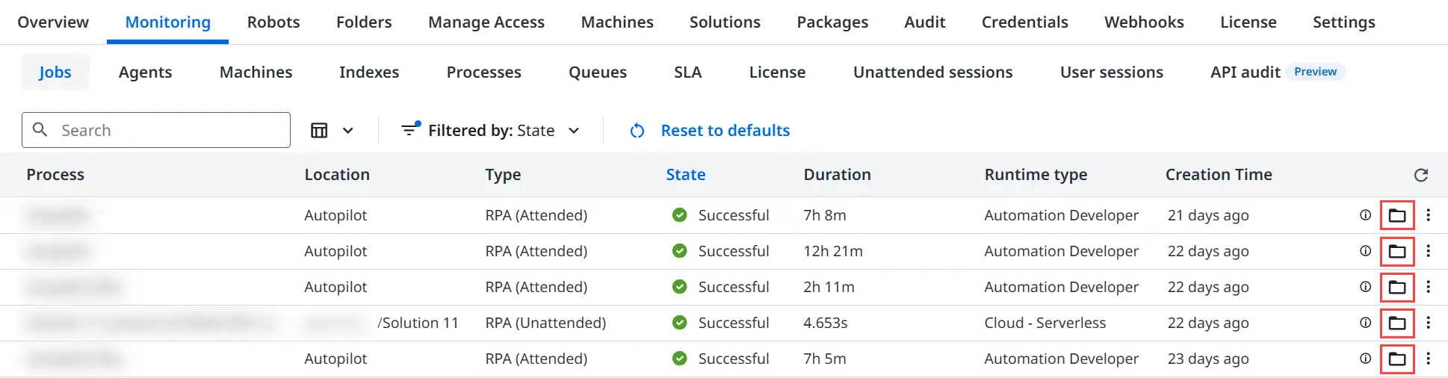Expand the Filtered by: State dropdown

tap(490, 131)
